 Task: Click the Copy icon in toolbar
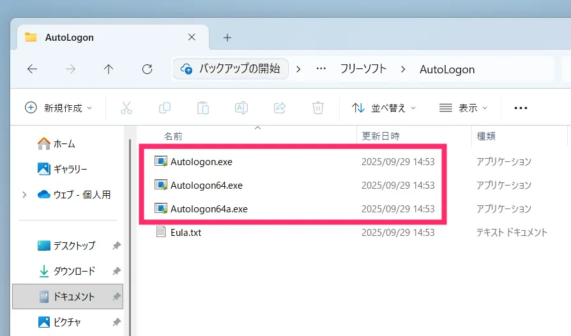(x=165, y=108)
